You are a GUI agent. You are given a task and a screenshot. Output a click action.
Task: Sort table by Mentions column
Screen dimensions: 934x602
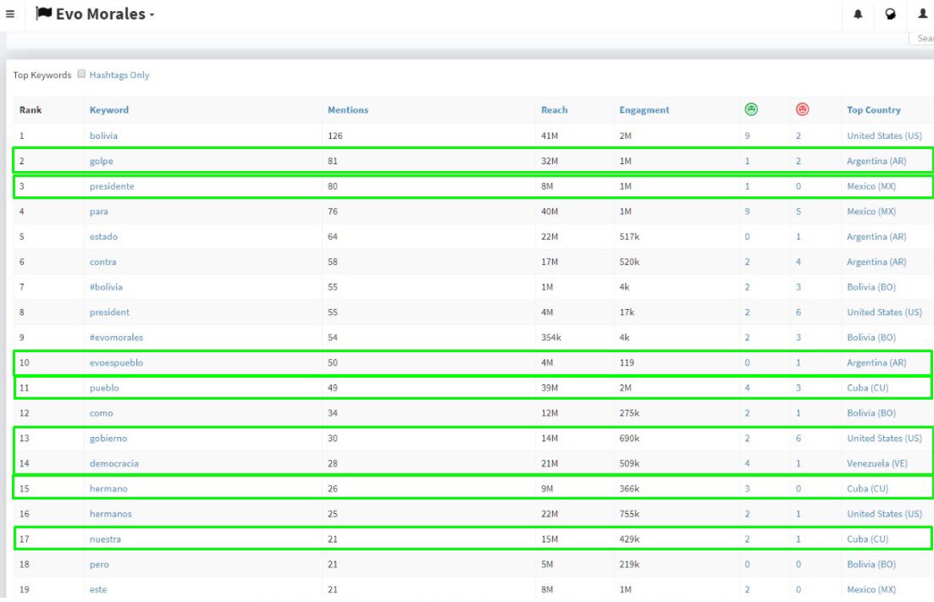[348, 109]
